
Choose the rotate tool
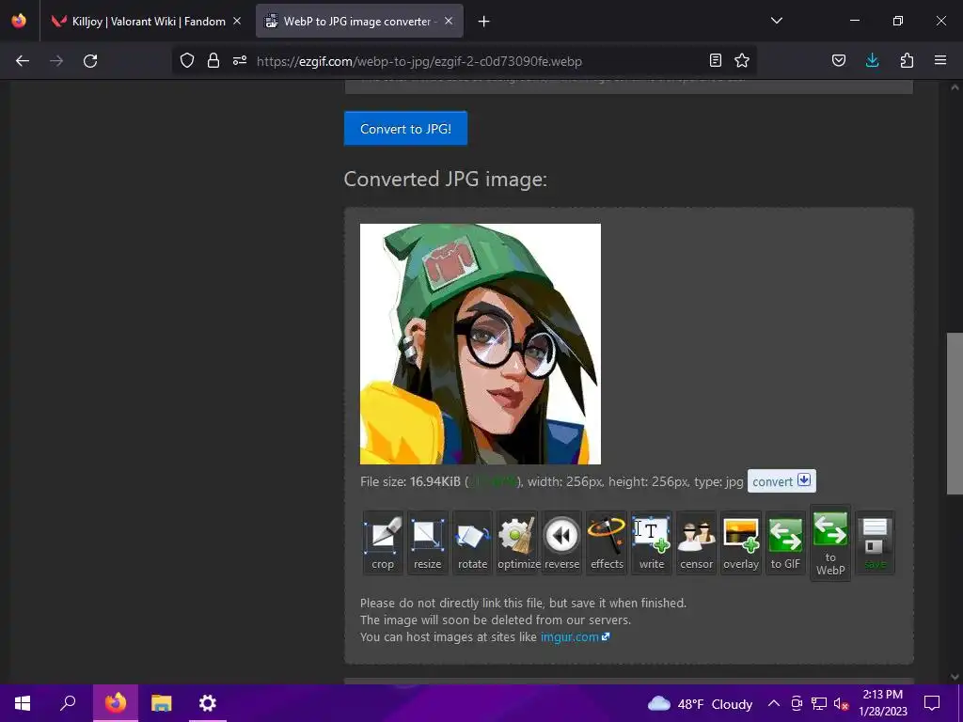pyautogui.click(x=472, y=542)
